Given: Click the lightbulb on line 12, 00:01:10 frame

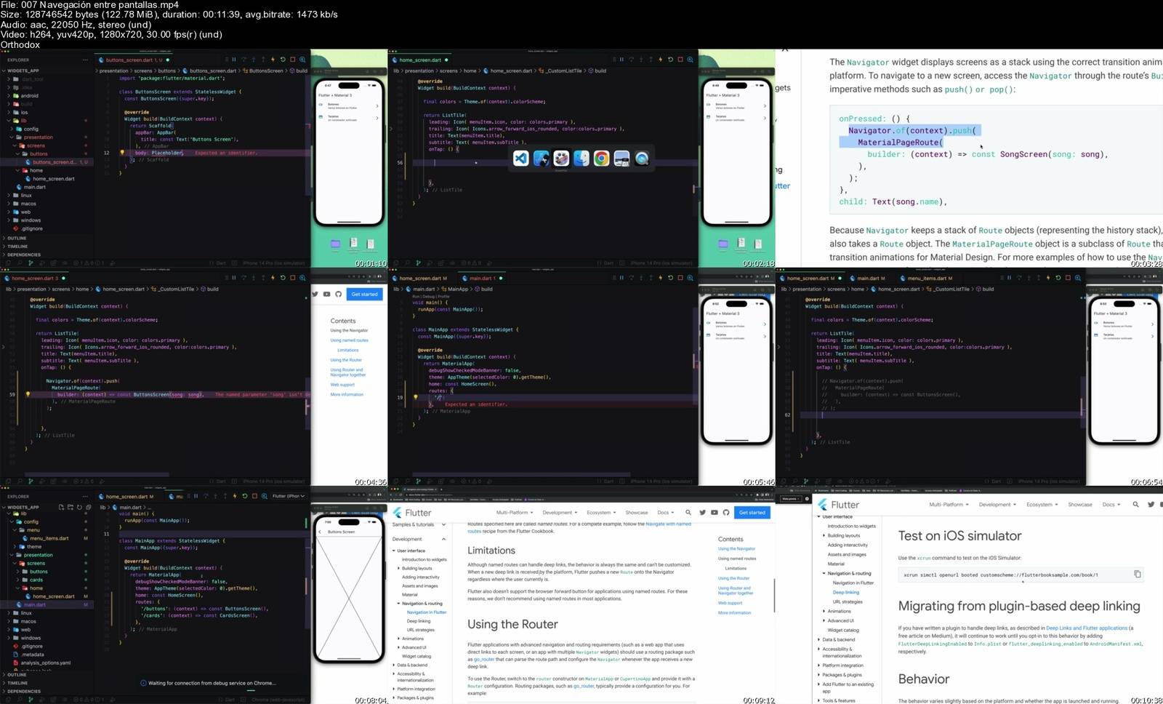Looking at the screenshot, I should pos(122,153).
